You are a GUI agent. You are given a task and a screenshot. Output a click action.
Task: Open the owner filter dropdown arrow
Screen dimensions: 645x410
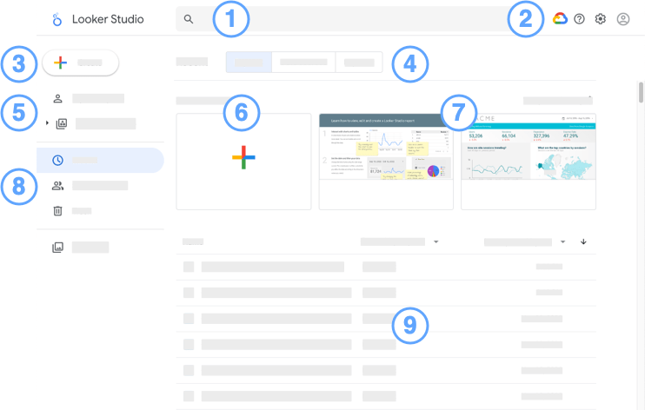click(436, 241)
